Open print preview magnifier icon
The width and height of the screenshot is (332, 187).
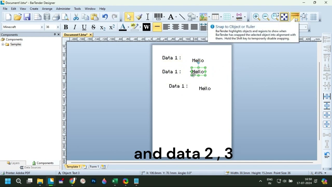click(x=65, y=17)
